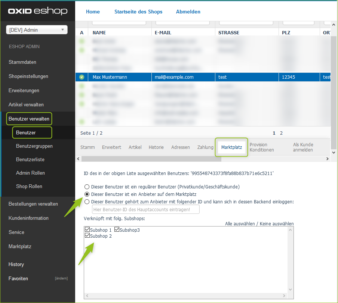Expand the Kundeninformation menu section
338x303 pixels.
click(x=28, y=218)
